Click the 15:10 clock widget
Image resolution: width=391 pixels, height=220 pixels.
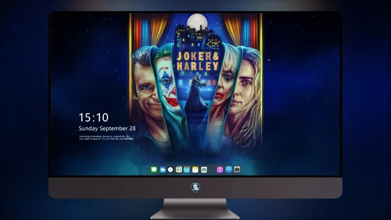[x=93, y=117]
